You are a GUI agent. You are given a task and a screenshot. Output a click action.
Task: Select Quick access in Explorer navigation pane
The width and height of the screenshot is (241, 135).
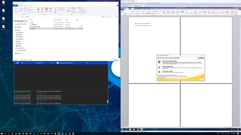(20, 21)
